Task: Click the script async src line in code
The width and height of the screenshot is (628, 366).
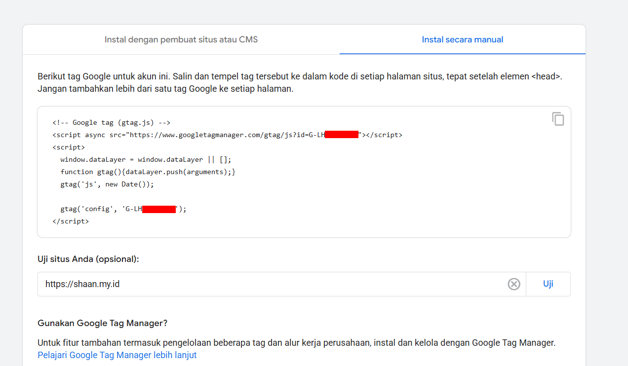Action: pos(227,135)
